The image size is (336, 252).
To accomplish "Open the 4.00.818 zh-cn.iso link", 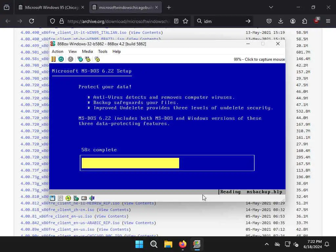I will pos(57,210).
